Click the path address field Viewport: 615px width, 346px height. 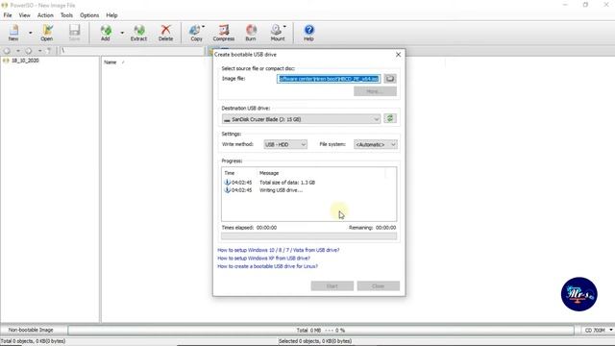coord(132,51)
